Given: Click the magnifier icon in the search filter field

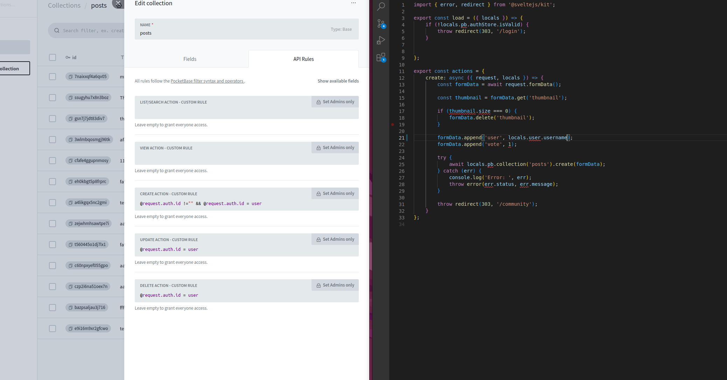Looking at the screenshot, I should pyautogui.click(x=57, y=30).
